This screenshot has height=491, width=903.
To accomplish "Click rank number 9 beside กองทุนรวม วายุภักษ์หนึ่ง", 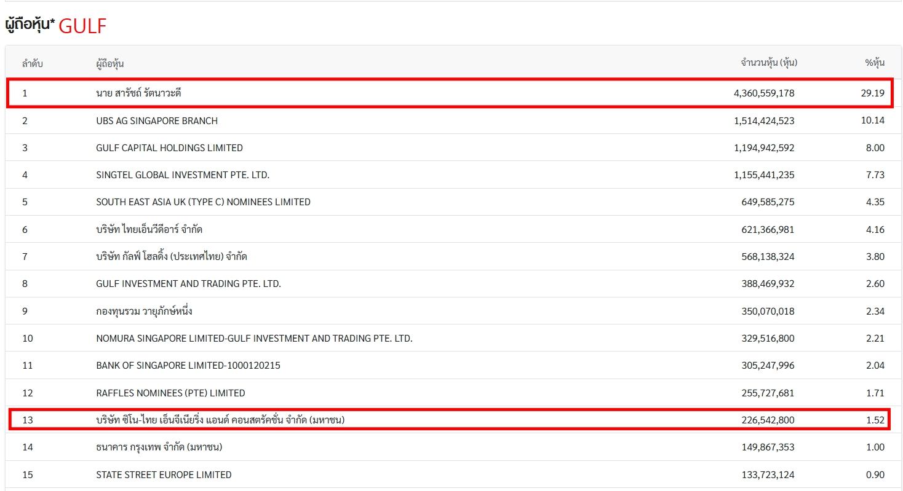I will click(25, 311).
